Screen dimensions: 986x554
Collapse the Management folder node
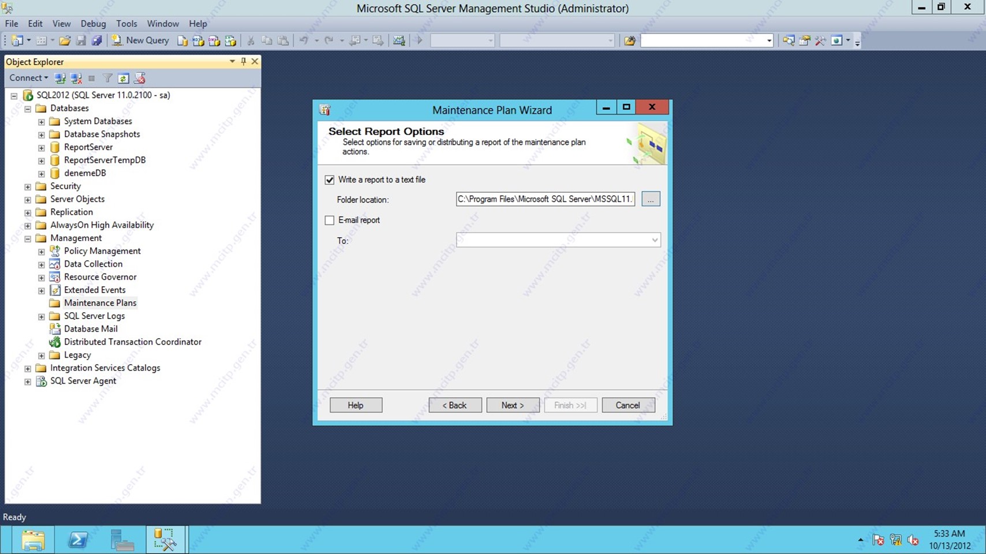pos(28,238)
